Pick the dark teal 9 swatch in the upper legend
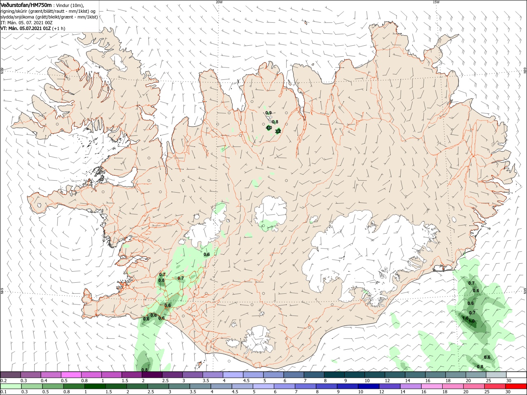This screenshot has height=395, width=527. [x=334, y=375]
